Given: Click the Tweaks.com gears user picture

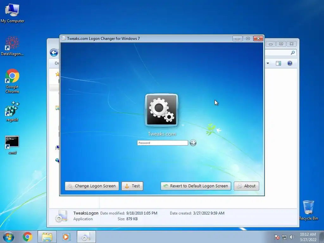Looking at the screenshot, I should pos(162,110).
